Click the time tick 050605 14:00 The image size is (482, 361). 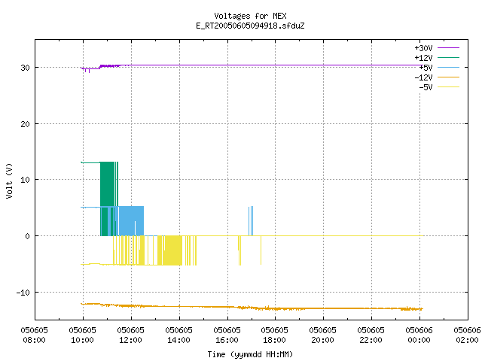click(x=179, y=335)
